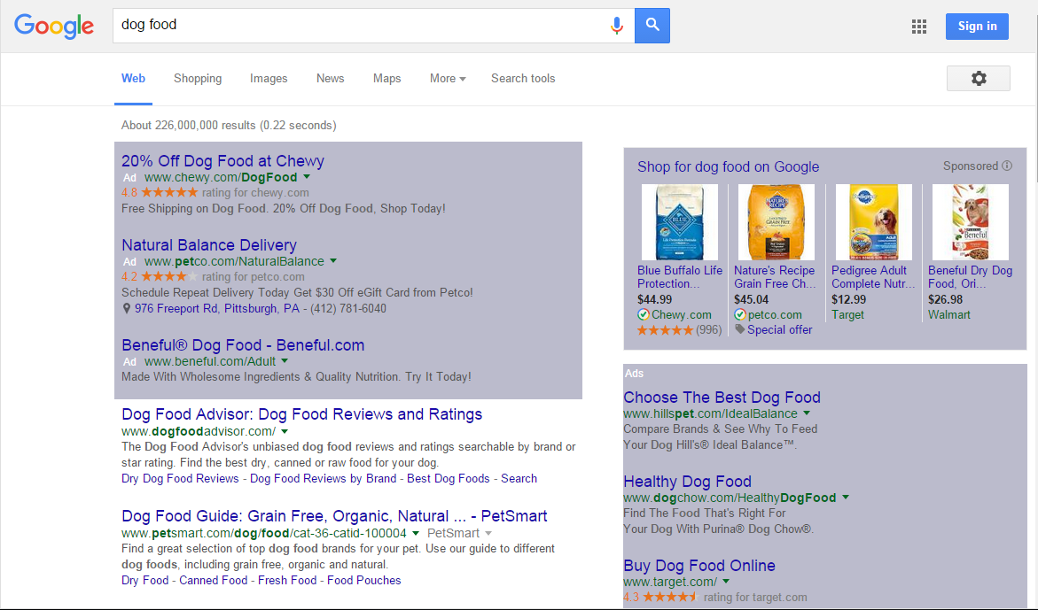This screenshot has width=1038, height=610.
Task: Open Pedigree Adult product image
Action: coord(874,222)
